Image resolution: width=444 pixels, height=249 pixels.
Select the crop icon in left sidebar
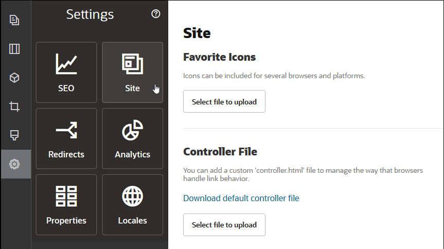14,106
